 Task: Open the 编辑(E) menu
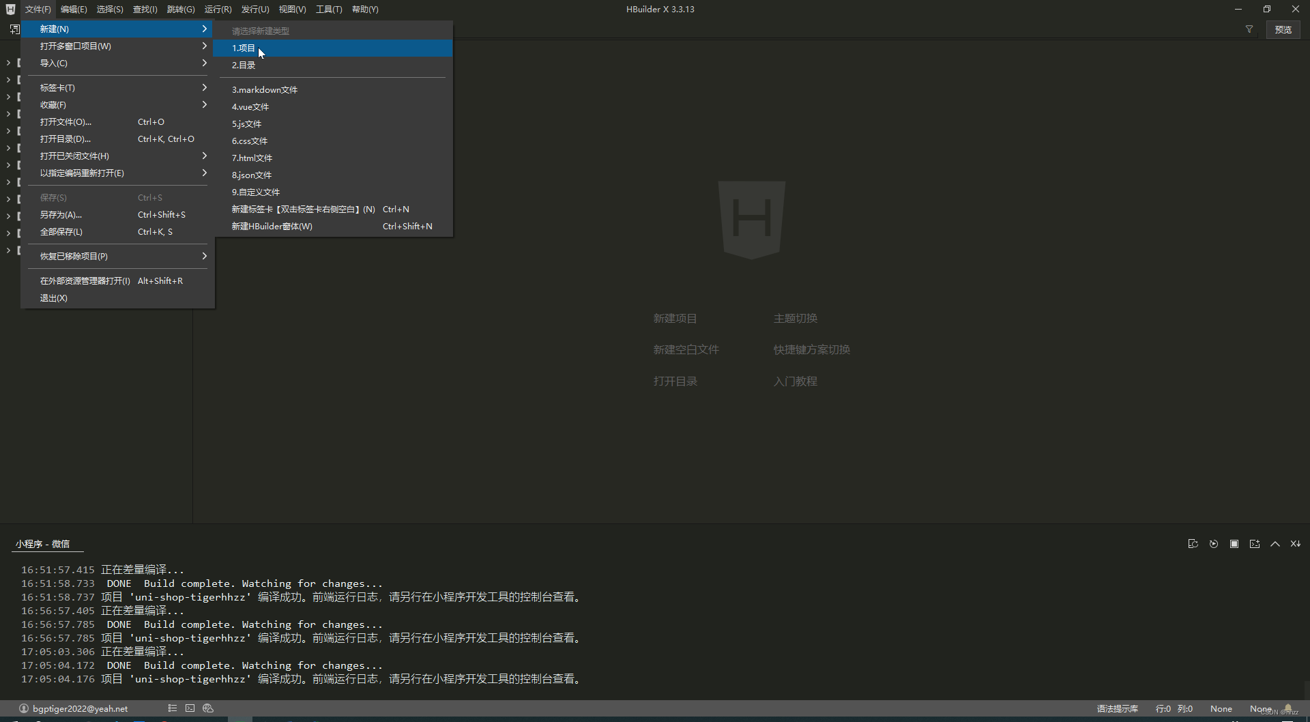point(74,9)
